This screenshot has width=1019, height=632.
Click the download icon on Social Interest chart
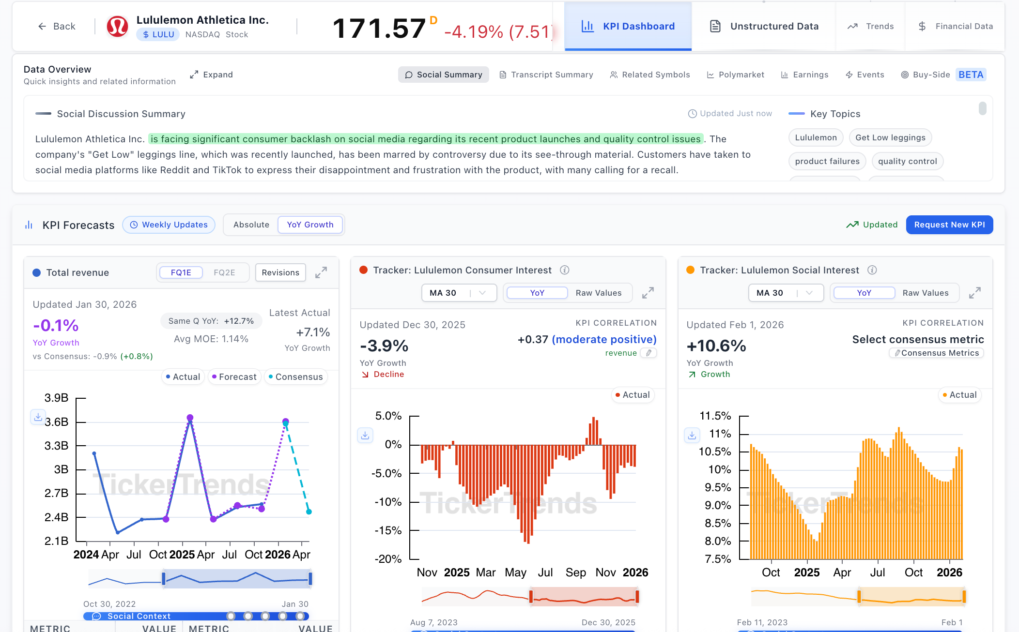692,436
